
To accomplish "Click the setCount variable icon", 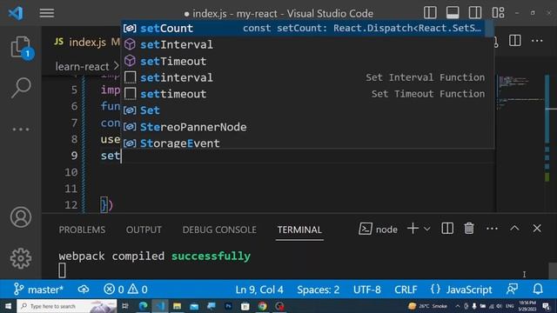I will [x=130, y=28].
